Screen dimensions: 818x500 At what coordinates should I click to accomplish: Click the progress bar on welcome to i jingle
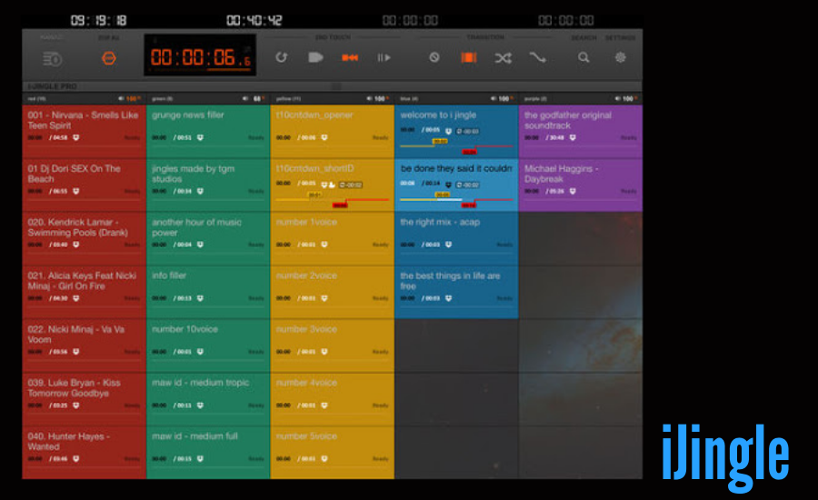454,145
